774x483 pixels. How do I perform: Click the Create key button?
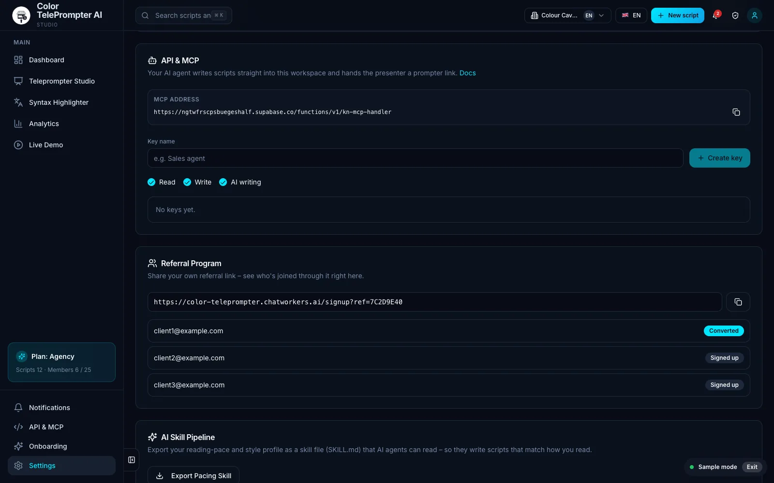click(719, 158)
